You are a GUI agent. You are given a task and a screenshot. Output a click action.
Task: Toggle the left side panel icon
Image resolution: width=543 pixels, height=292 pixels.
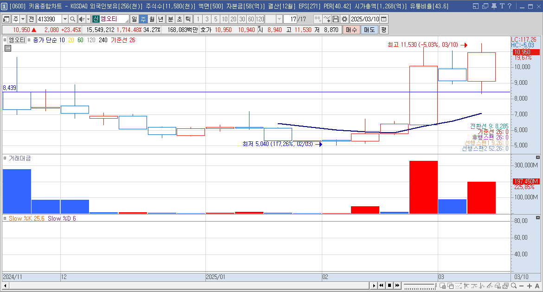click(x=6, y=19)
